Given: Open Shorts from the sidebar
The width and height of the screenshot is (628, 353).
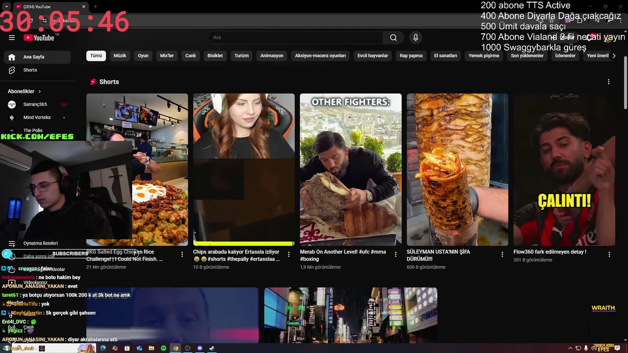Looking at the screenshot, I should pyautogui.click(x=37, y=70).
